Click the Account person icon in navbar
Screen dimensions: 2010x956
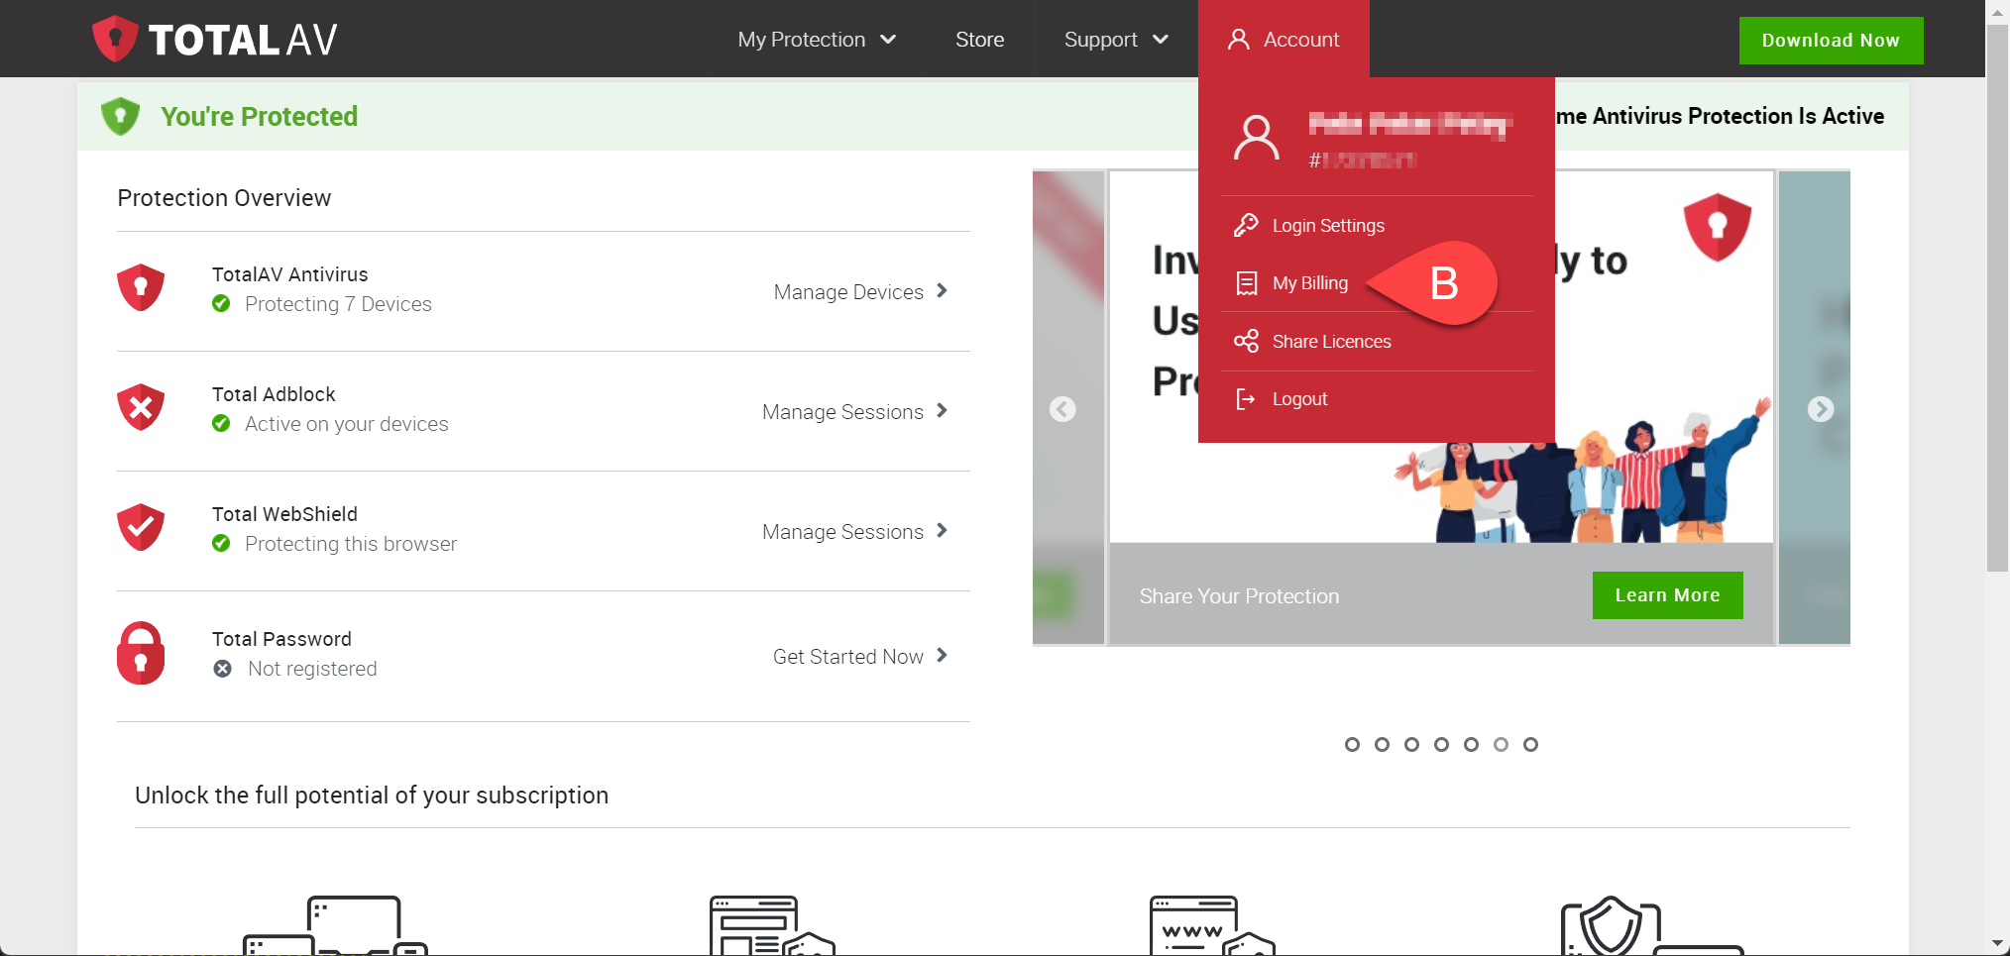pos(1238,39)
